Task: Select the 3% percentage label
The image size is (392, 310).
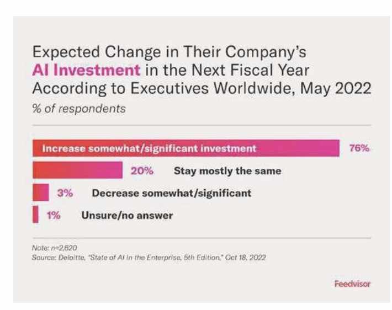Action: pyautogui.click(x=65, y=193)
